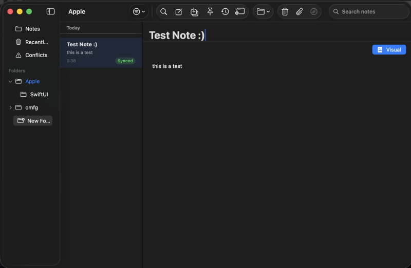Click the import notes icon
The image size is (411, 268).
point(194,11)
